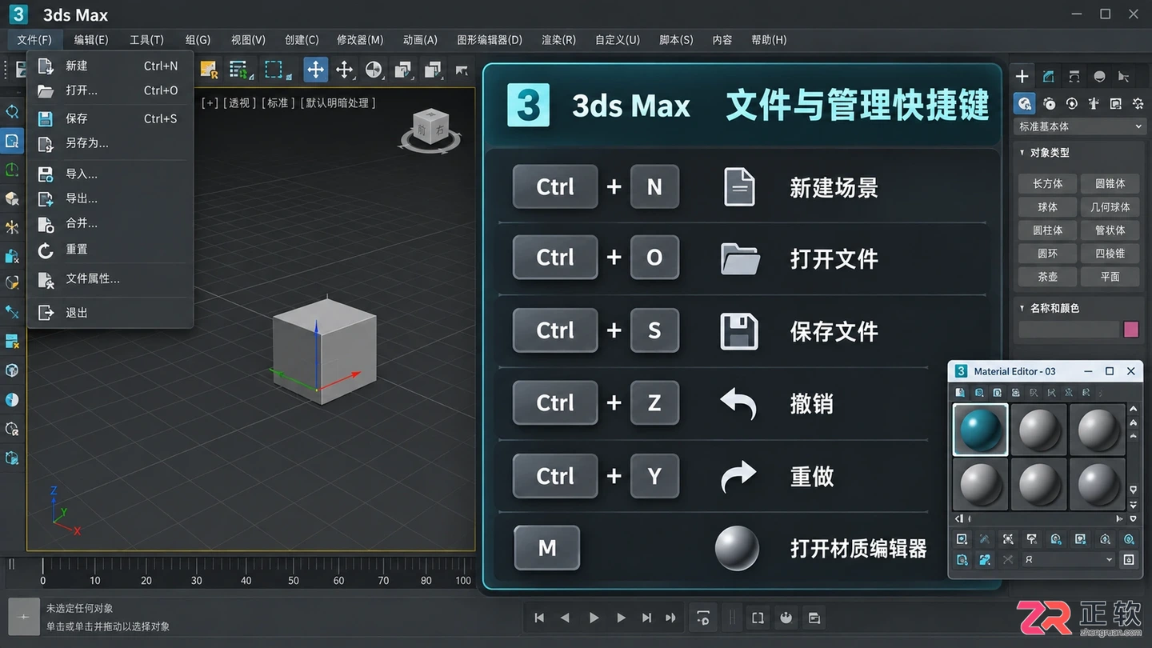Image resolution: width=1152 pixels, height=648 pixels.
Task: Click the ViewCube in the viewport
Action: click(430, 130)
